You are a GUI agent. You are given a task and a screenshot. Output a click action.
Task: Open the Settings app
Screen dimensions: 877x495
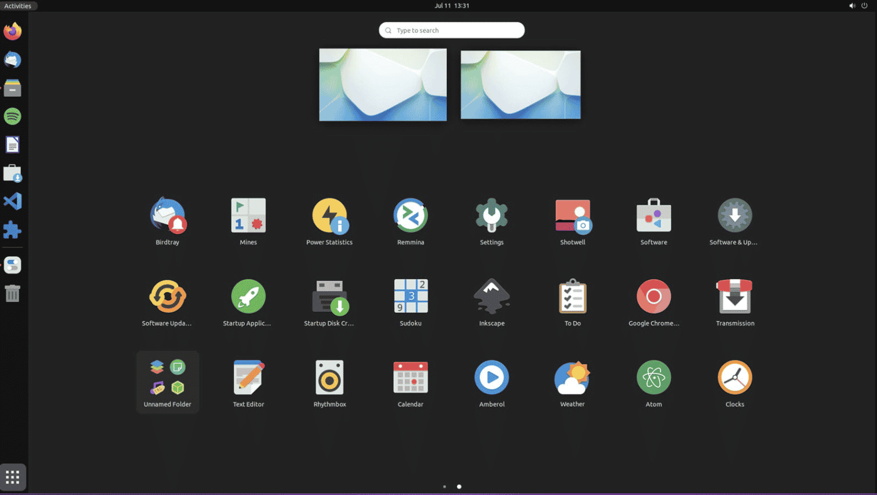[x=491, y=222]
